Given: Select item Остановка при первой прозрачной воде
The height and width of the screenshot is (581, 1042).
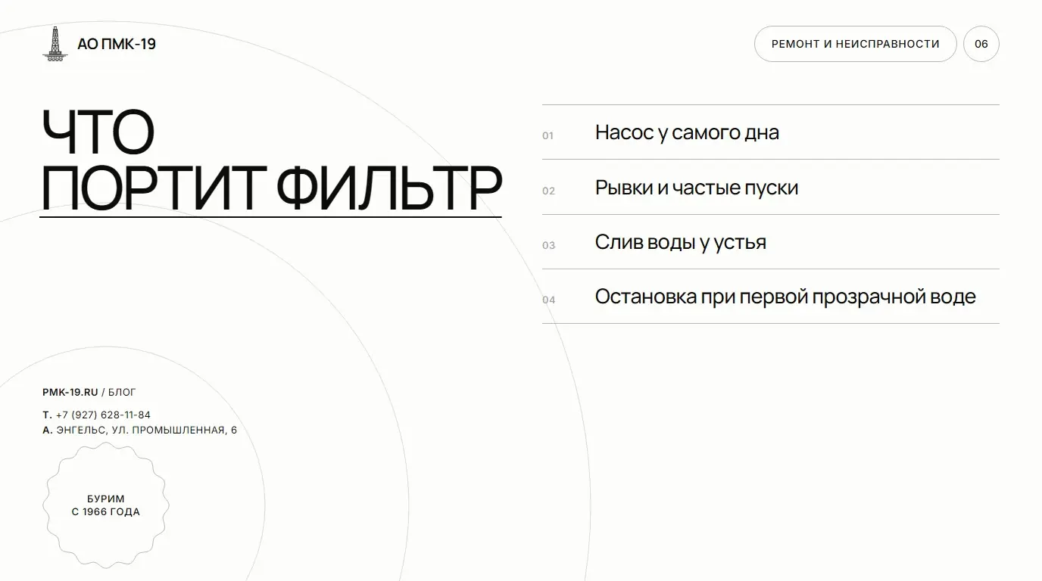Looking at the screenshot, I should point(771,297).
